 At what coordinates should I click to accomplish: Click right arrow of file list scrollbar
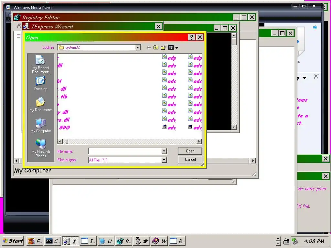click(199, 141)
